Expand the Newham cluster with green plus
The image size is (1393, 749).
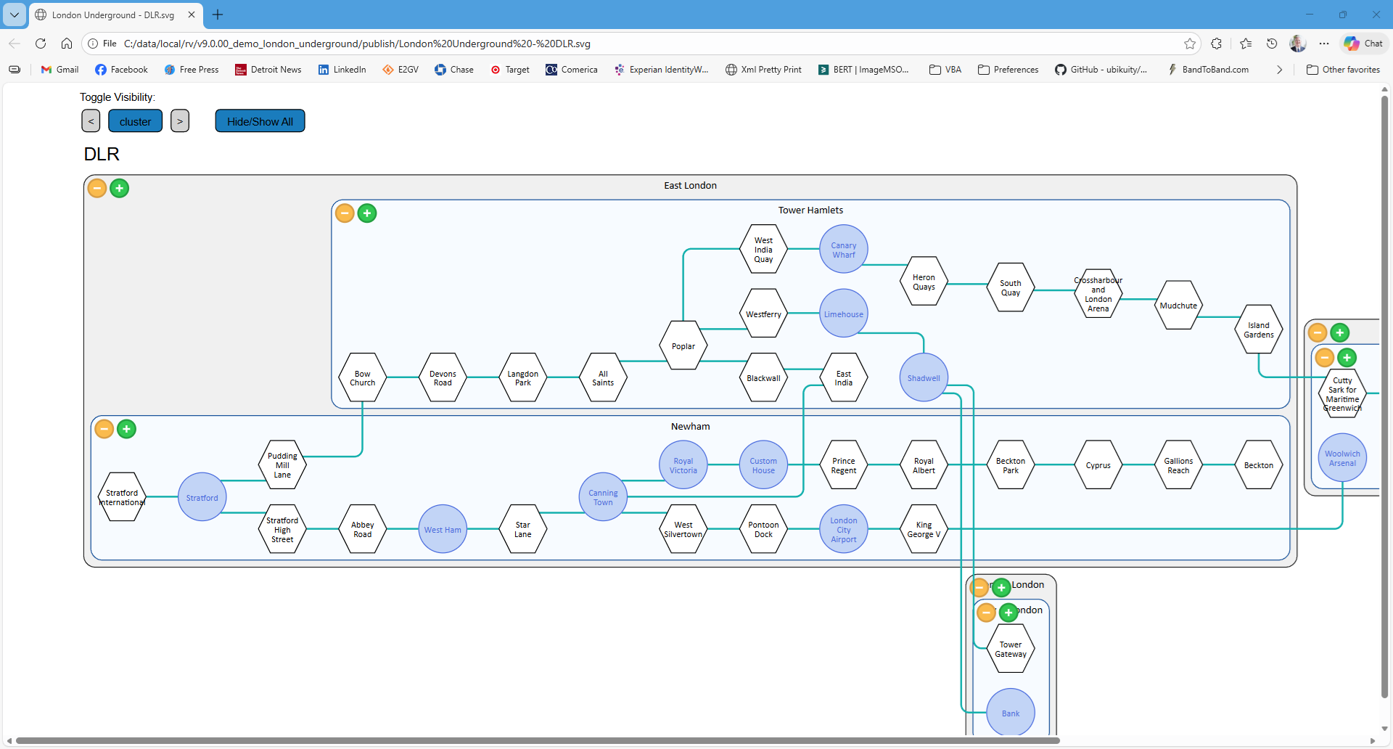pos(127,430)
